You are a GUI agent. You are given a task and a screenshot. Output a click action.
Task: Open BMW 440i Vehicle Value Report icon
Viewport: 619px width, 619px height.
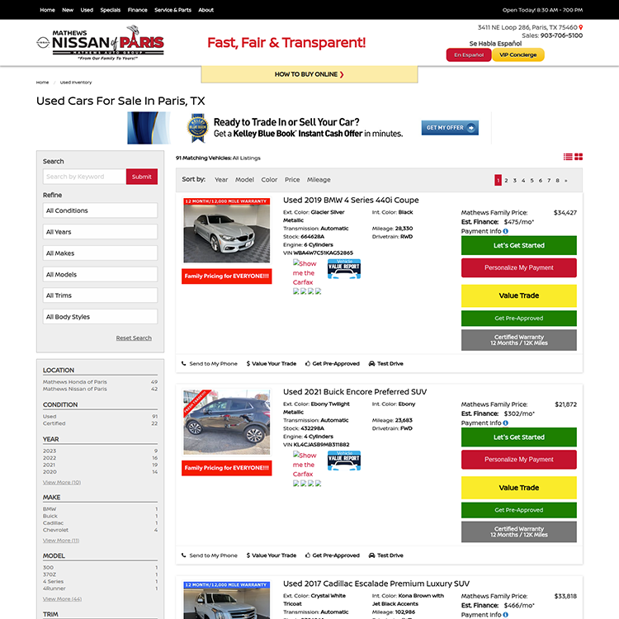pos(344,269)
